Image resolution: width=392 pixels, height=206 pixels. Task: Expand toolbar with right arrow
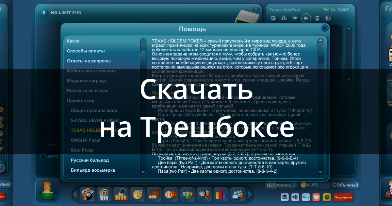click(x=250, y=195)
